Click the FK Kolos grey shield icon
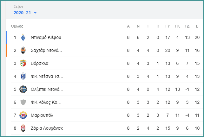 [x=23, y=102]
